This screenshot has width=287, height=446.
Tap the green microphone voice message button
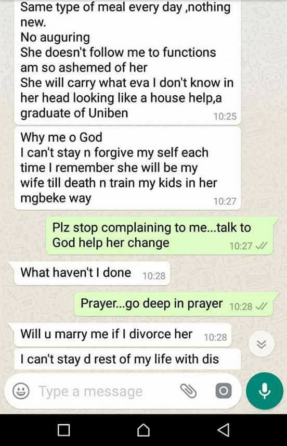265,391
